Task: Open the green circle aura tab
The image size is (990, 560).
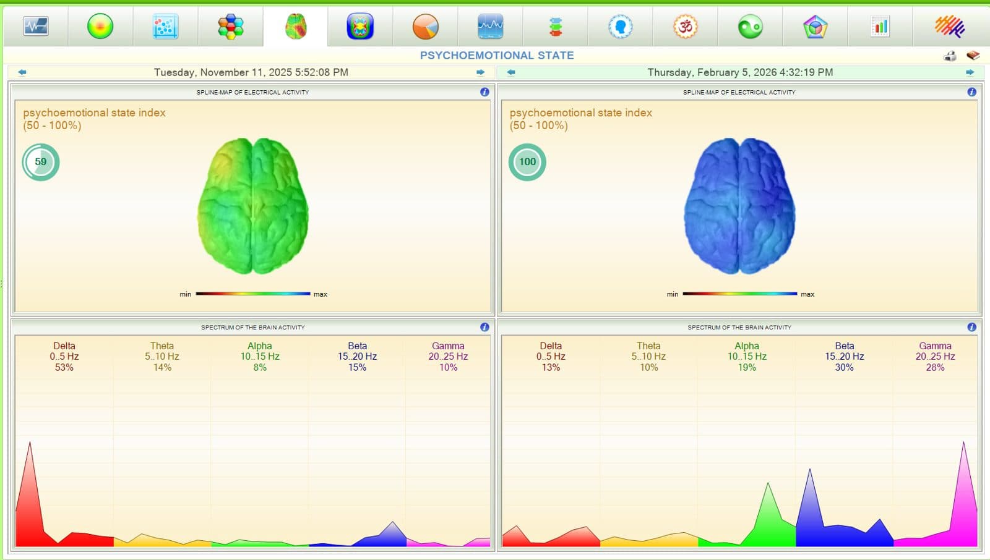Action: pyautogui.click(x=100, y=27)
